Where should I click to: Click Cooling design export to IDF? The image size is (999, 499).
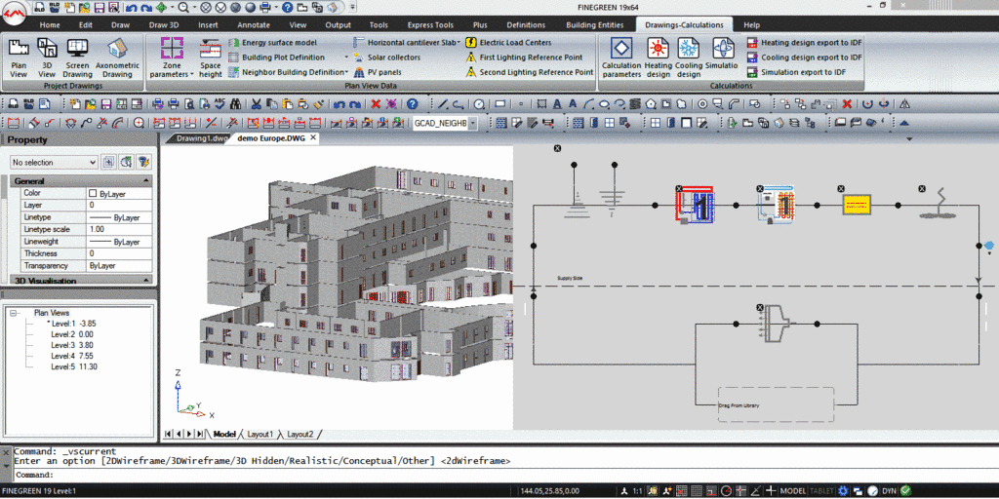click(x=804, y=58)
